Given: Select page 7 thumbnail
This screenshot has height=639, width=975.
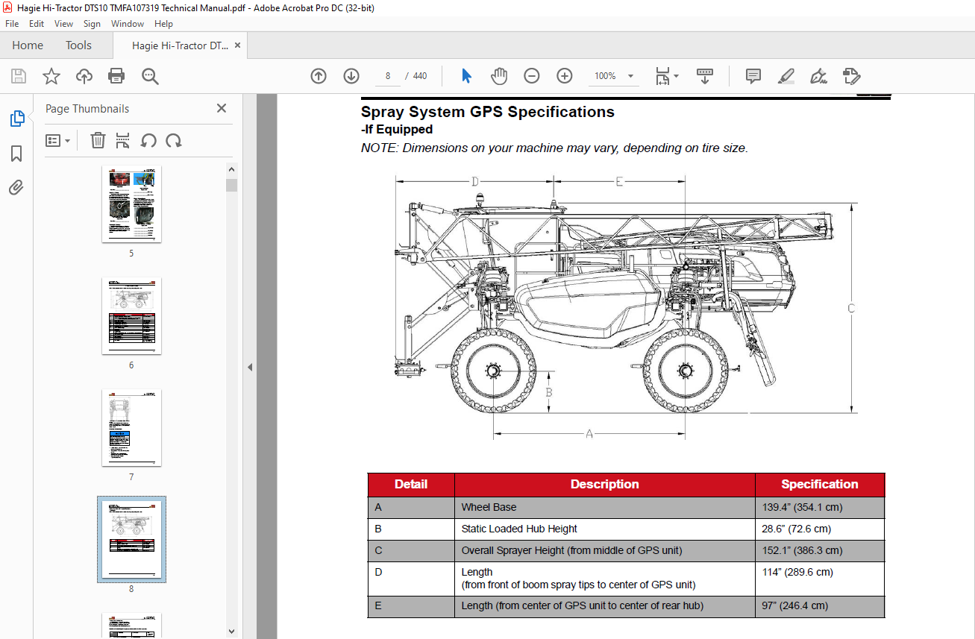Looking at the screenshot, I should 131,428.
